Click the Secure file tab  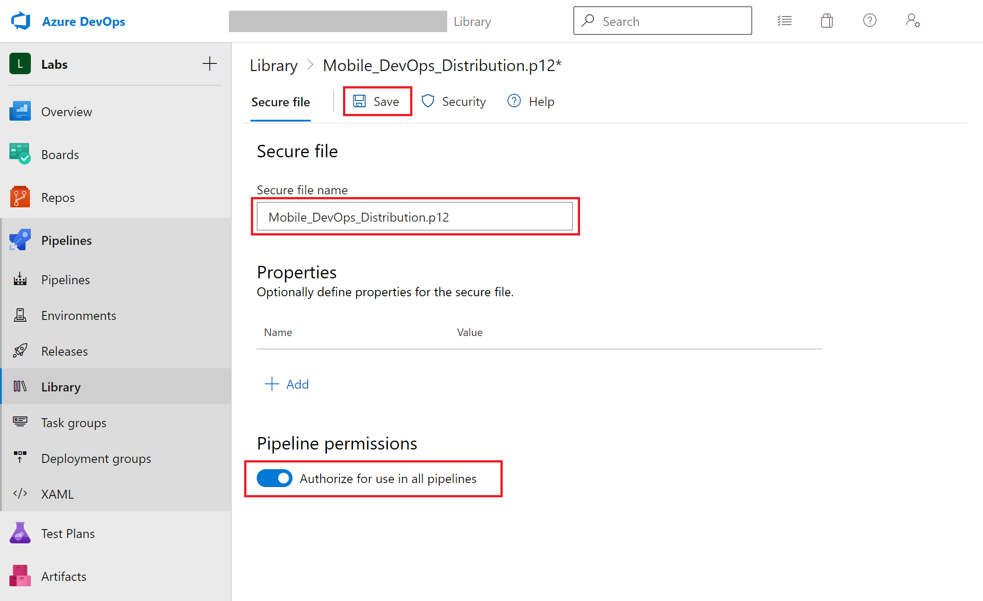(280, 102)
